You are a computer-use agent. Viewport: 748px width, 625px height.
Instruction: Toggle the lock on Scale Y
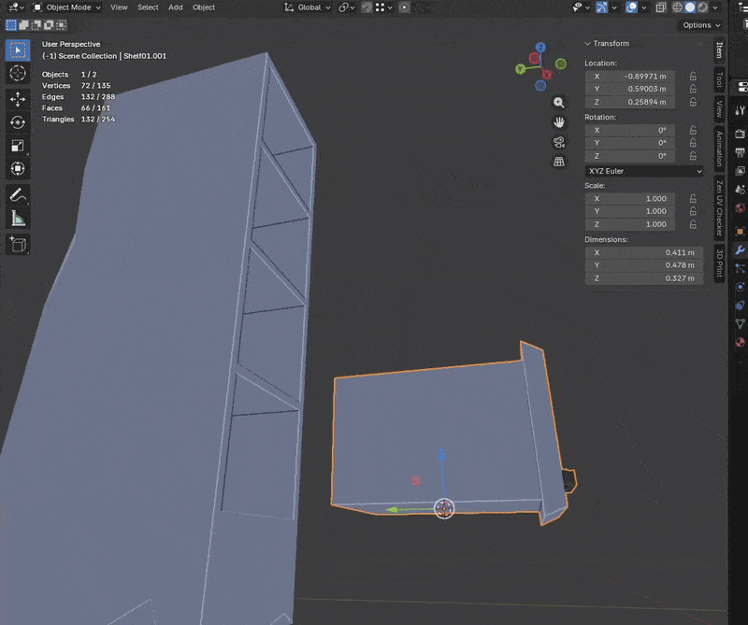(x=692, y=211)
